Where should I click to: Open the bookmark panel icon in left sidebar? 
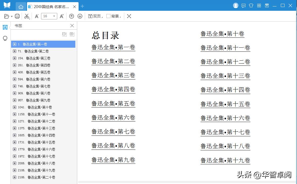tap(5, 27)
